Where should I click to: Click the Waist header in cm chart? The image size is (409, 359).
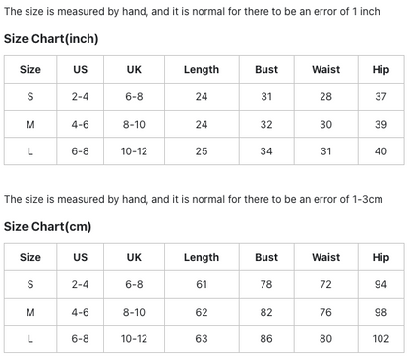point(325,257)
